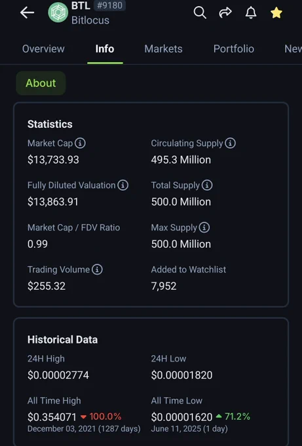Viewport: 302px width, 446px height.
Task: Open the search magnifier icon
Action: [x=200, y=13]
